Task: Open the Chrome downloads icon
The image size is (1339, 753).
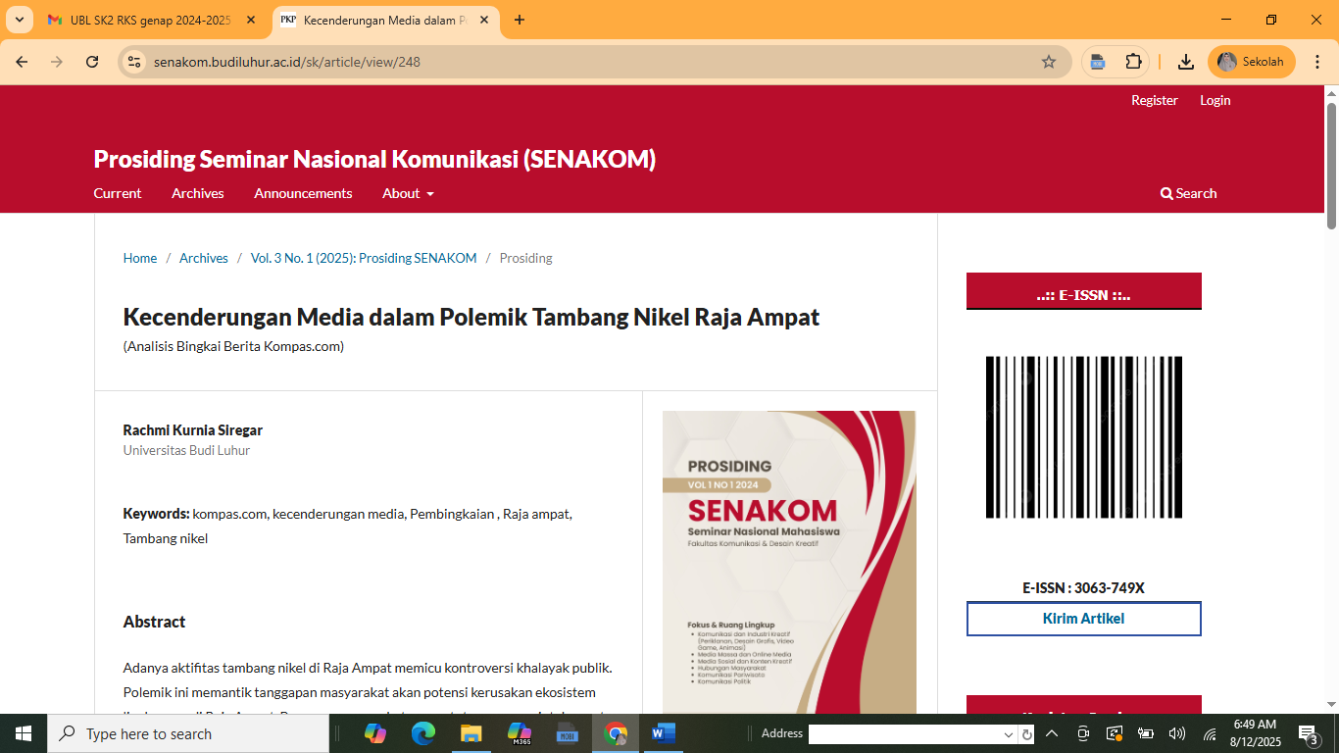Action: 1186,62
